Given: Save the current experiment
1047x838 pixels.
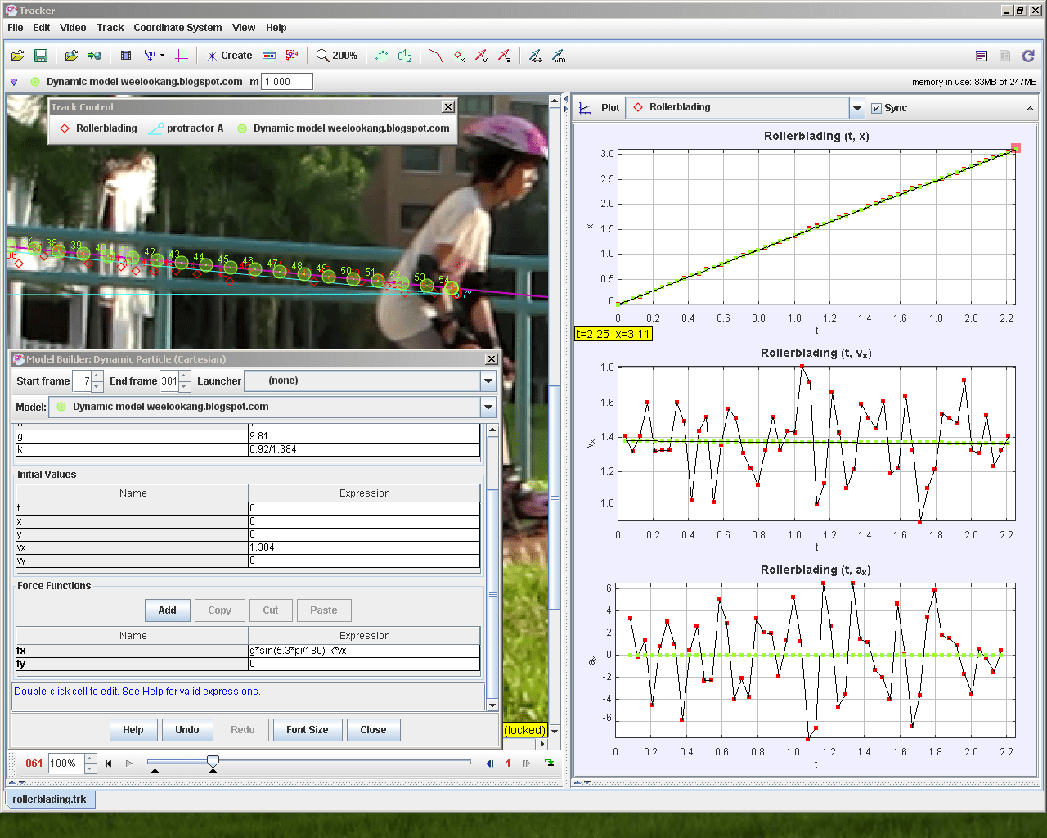Looking at the screenshot, I should (x=41, y=56).
